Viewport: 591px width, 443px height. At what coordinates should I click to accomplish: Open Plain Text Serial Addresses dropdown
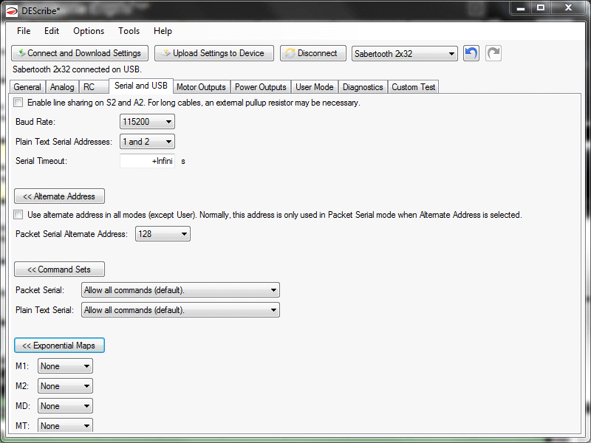tap(147, 142)
